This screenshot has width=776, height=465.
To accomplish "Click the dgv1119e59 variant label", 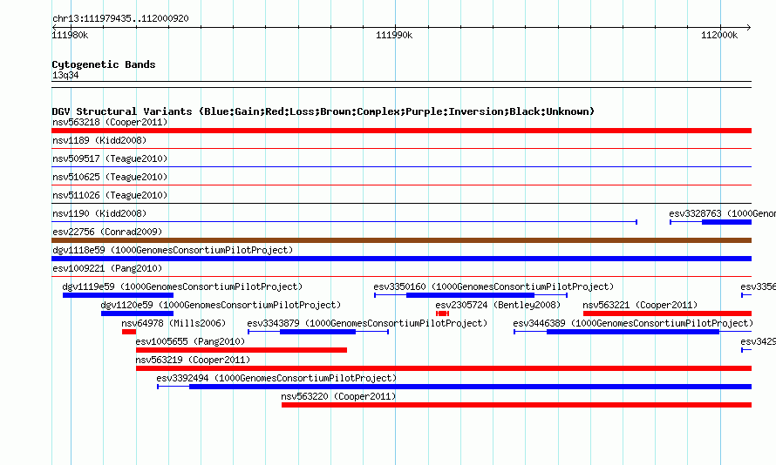I will click(182, 286).
